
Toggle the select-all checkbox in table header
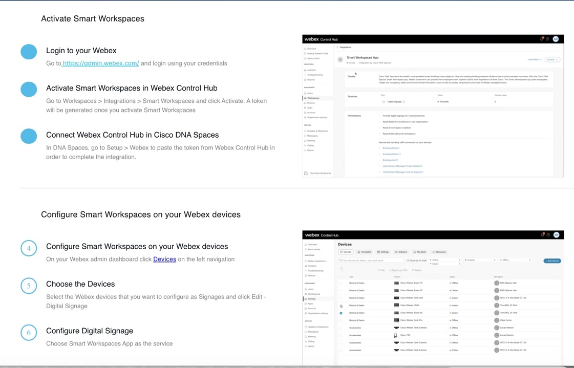[341, 277]
